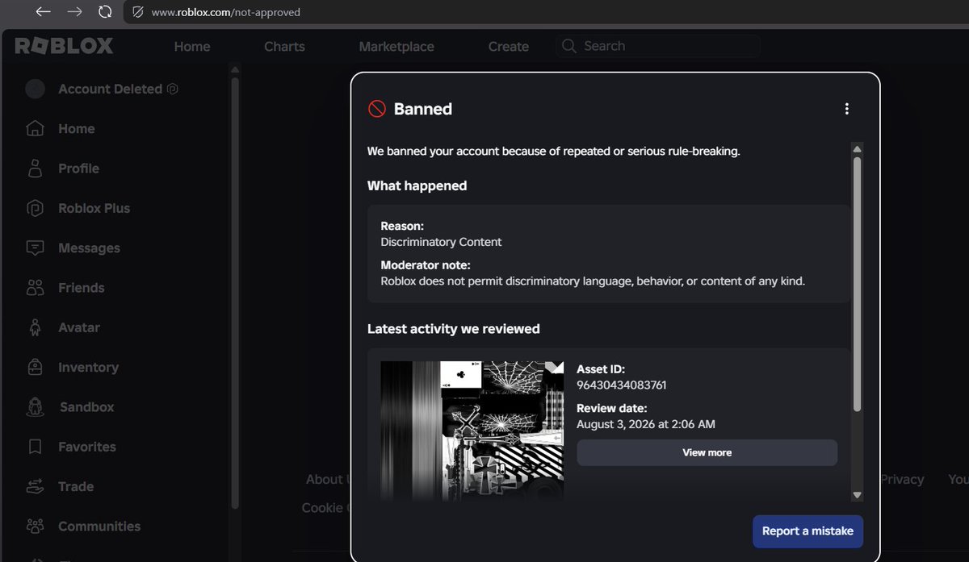The image size is (969, 562).
Task: Click the Latest activity we reviewed heading
Action: coord(454,329)
